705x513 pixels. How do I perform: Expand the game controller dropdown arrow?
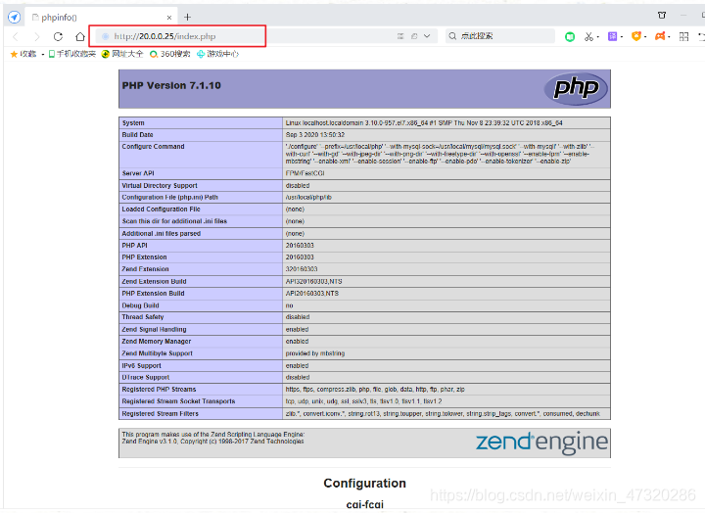tap(669, 37)
